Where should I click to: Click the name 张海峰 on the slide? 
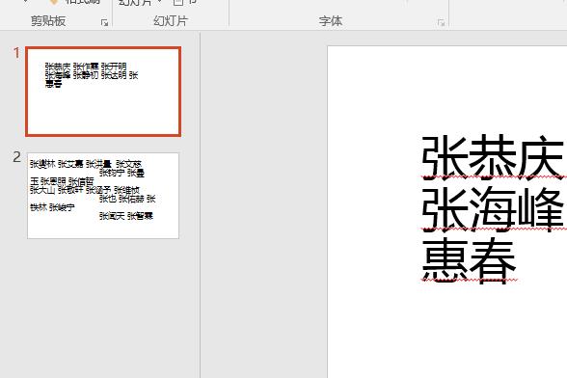click(493, 208)
